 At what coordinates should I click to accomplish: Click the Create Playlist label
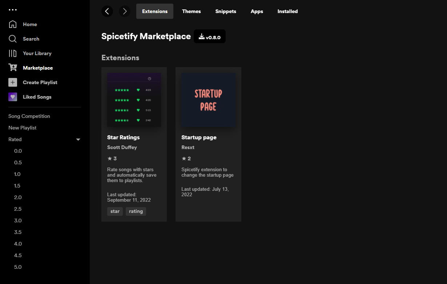pyautogui.click(x=40, y=82)
